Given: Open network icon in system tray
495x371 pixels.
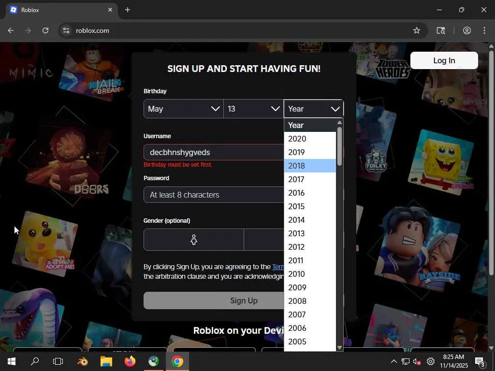Looking at the screenshot, I should 406,361.
